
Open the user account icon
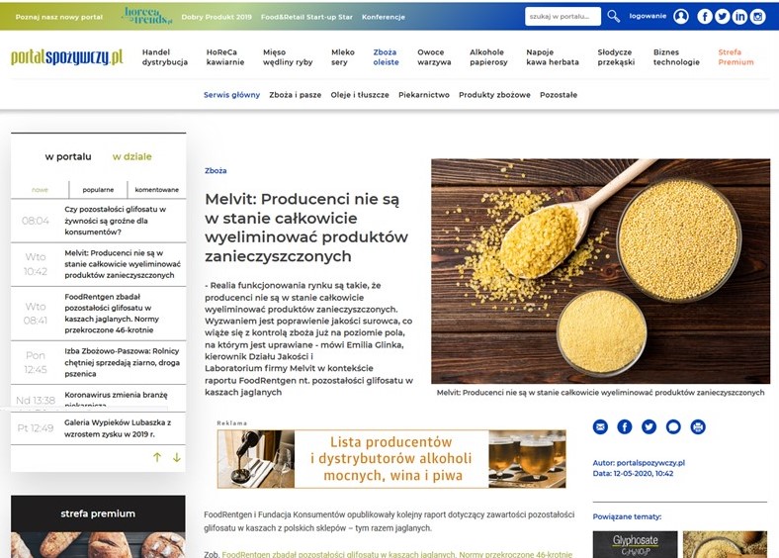coord(681,17)
